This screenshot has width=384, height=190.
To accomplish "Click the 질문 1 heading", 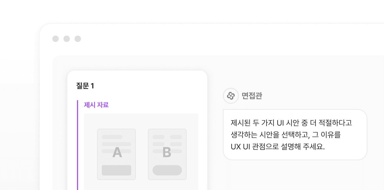I will (85, 86).
